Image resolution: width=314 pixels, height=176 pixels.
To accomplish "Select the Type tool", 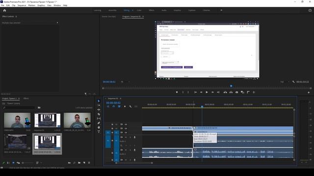I will point(99,132).
